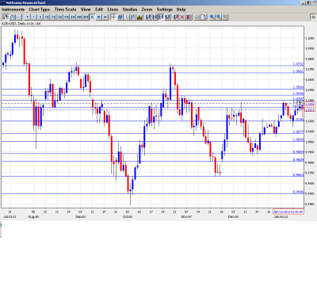Select the 1.0506 horizontal line label

298,87
